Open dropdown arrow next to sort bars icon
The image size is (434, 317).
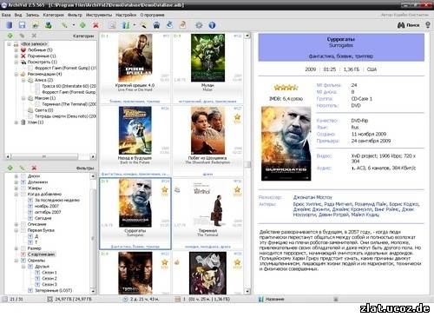[135, 25]
